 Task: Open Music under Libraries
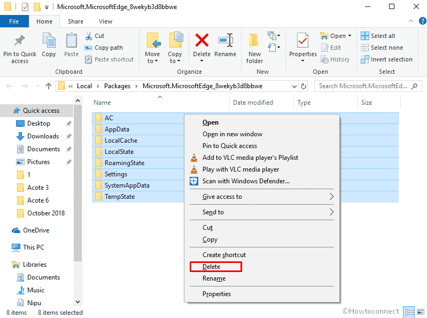(30, 290)
